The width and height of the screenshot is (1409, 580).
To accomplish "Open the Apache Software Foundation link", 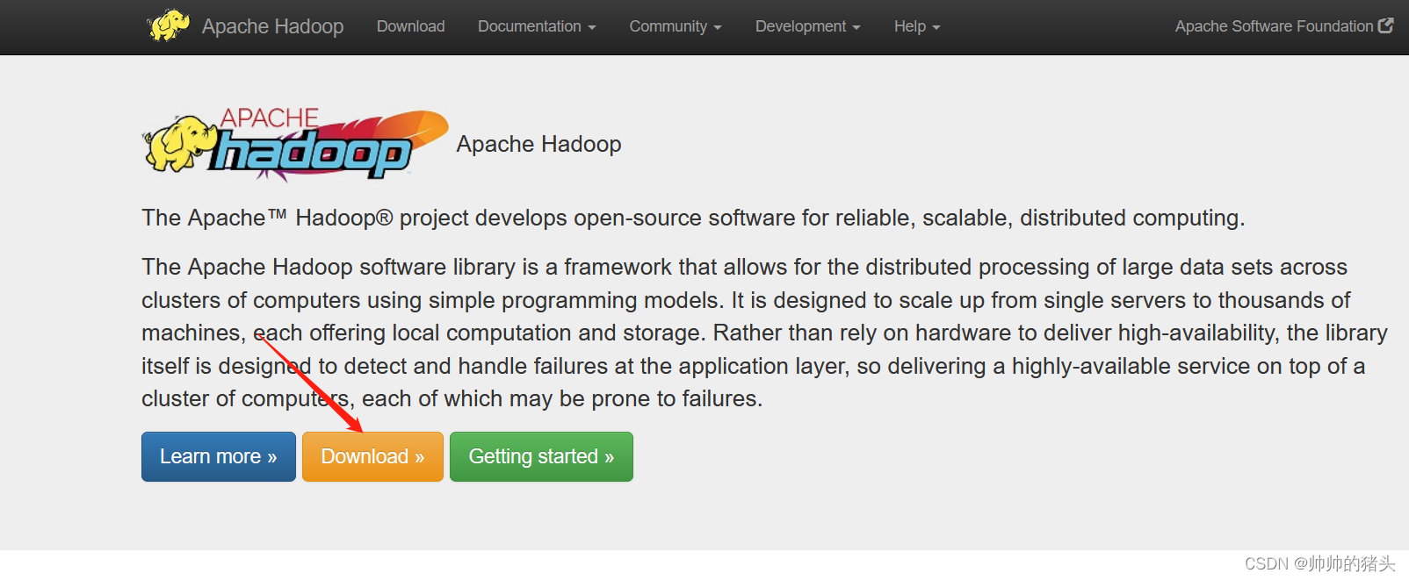I will (1274, 26).
